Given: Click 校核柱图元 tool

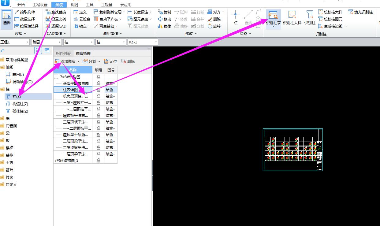Looking at the screenshot, I should point(330,19).
